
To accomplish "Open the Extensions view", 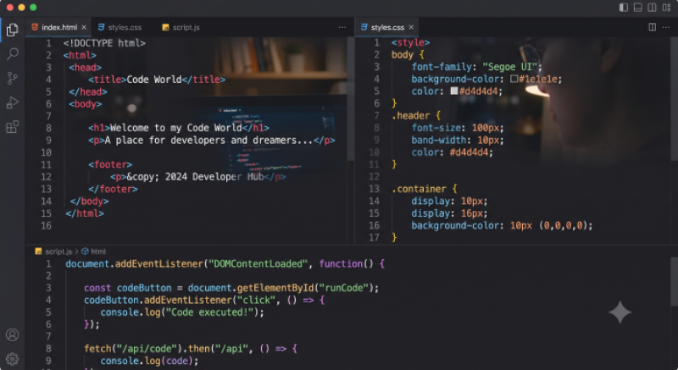I will 13,127.
